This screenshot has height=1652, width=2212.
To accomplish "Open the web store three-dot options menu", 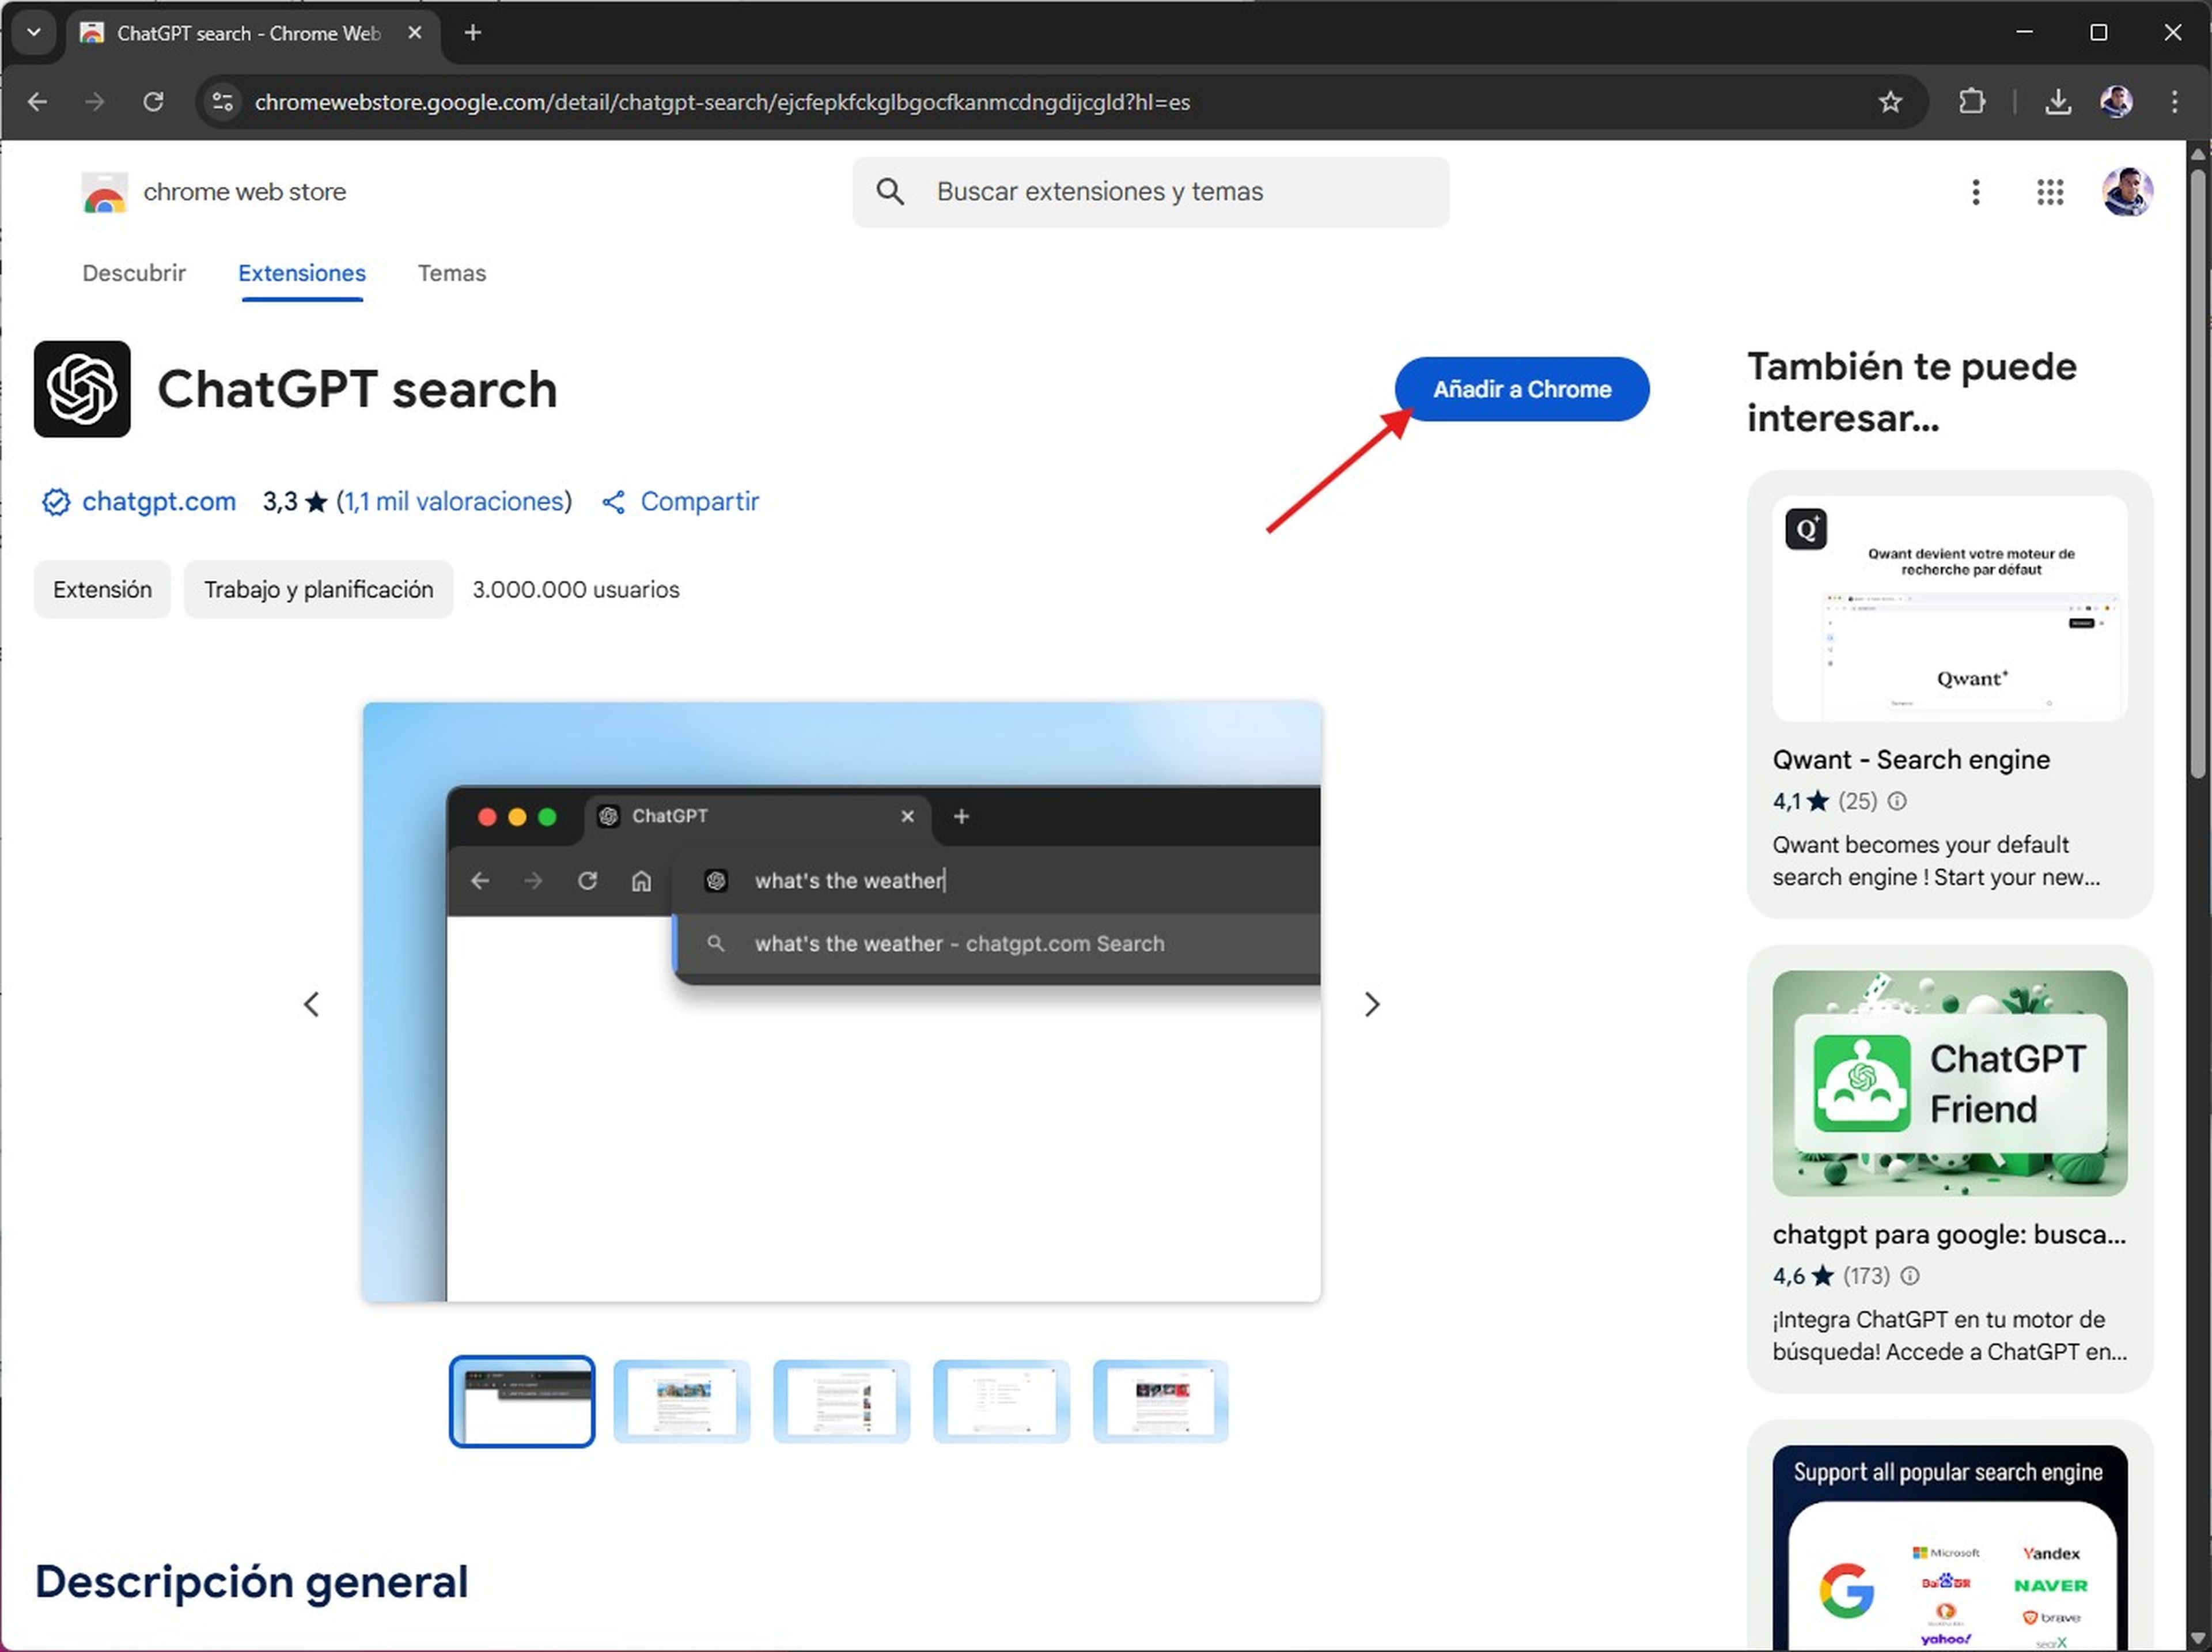I will coord(1975,192).
